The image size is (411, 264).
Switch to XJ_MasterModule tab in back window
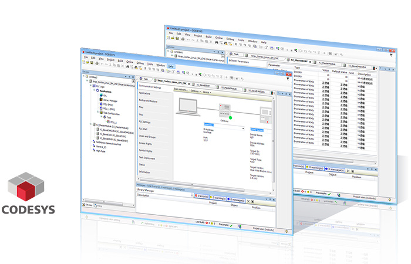coord(327,63)
